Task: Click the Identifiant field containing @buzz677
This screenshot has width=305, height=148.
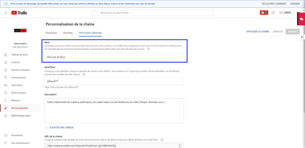Action: tap(114, 81)
